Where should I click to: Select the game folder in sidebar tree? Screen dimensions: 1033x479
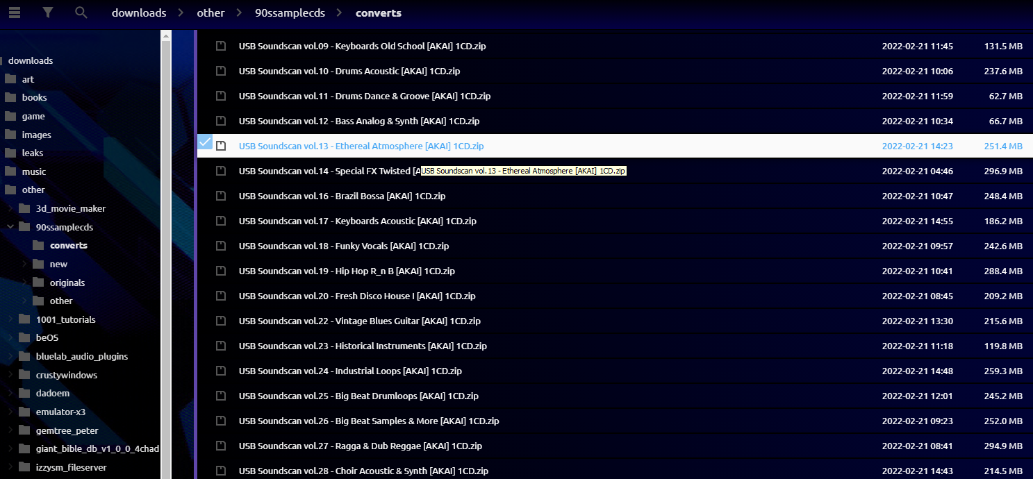33,116
